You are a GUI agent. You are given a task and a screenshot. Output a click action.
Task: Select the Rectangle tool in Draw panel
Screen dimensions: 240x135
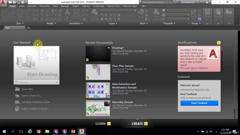click(34, 11)
